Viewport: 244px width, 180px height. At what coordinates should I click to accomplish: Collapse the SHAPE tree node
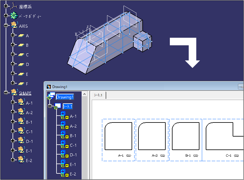(6, 93)
